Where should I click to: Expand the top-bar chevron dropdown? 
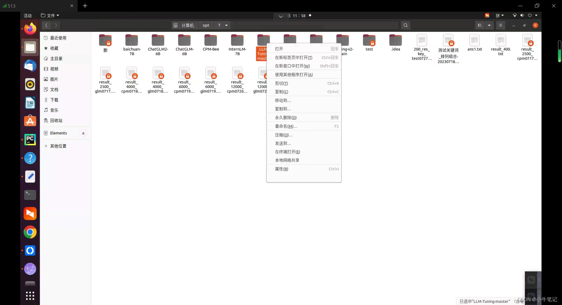[281, 16]
